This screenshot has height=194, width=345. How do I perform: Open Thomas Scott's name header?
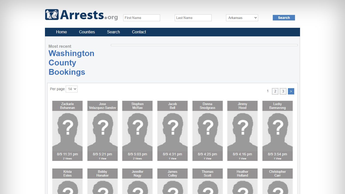click(x=208, y=174)
